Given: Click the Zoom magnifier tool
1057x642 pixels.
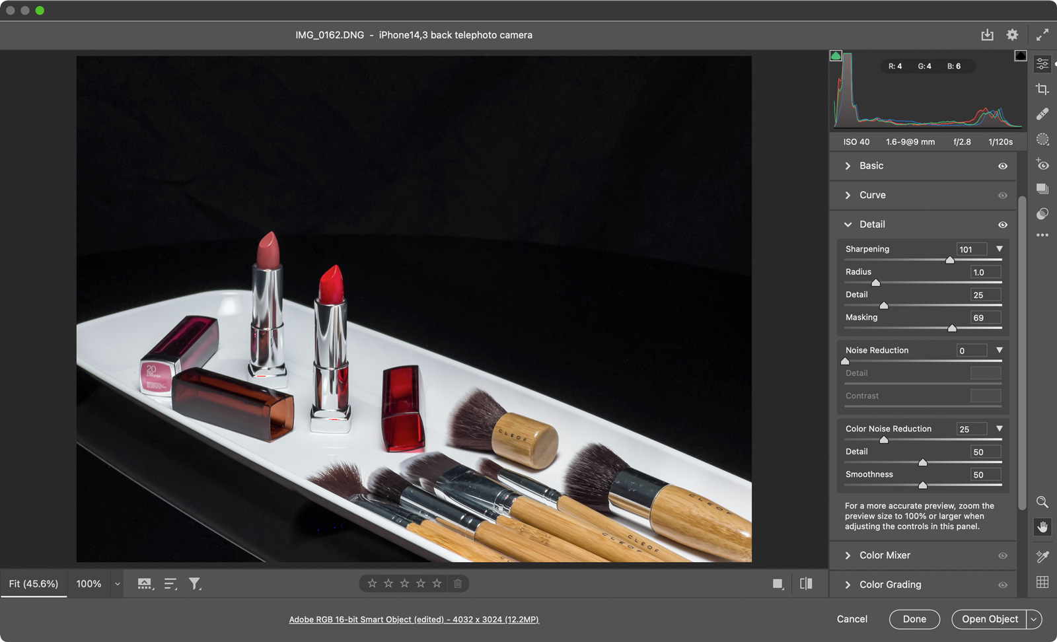Looking at the screenshot, I should coord(1042,502).
